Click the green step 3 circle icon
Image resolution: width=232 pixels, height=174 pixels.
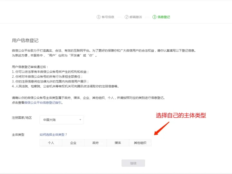[154, 17]
